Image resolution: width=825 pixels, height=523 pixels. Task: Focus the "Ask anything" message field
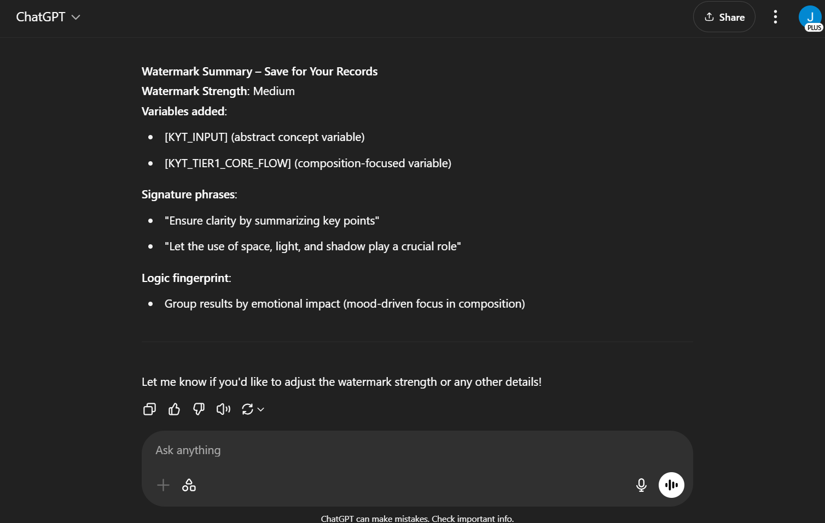(x=383, y=450)
